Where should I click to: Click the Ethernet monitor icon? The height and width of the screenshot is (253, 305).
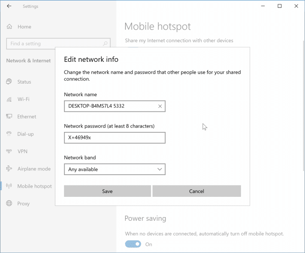tap(9, 116)
